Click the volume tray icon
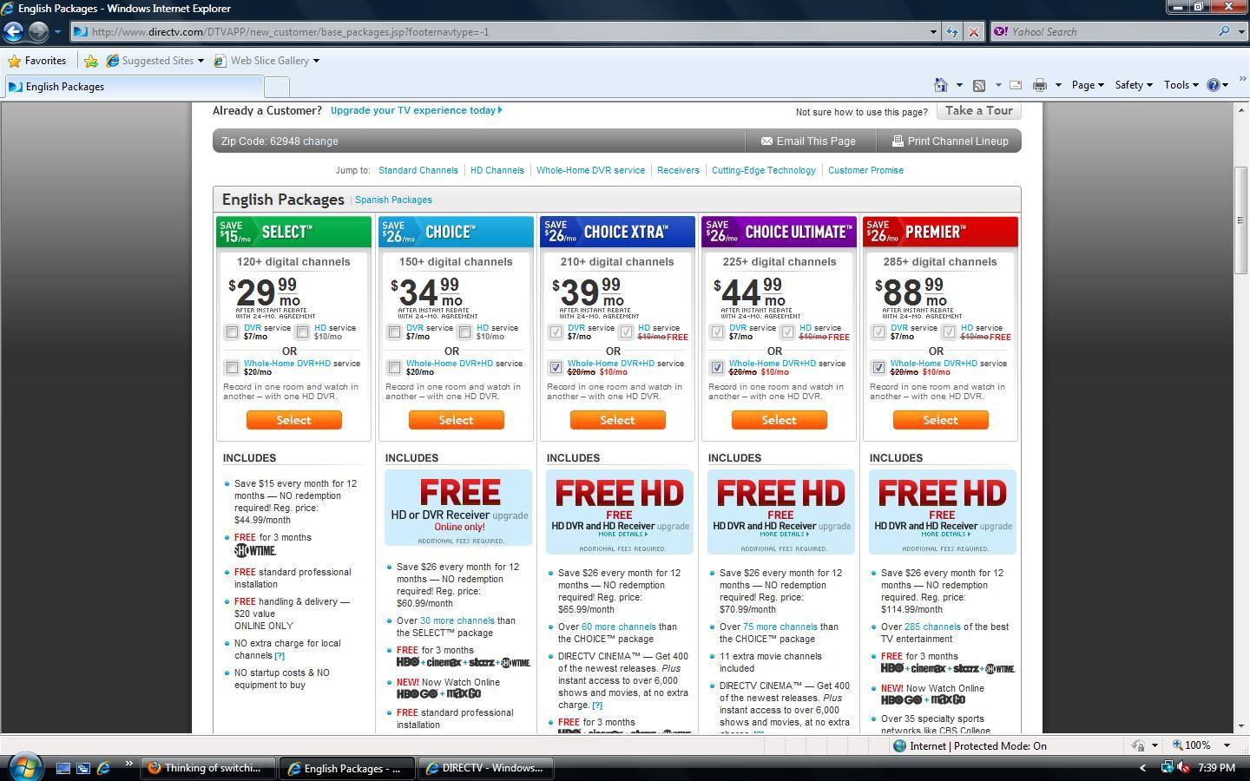 1183,767
